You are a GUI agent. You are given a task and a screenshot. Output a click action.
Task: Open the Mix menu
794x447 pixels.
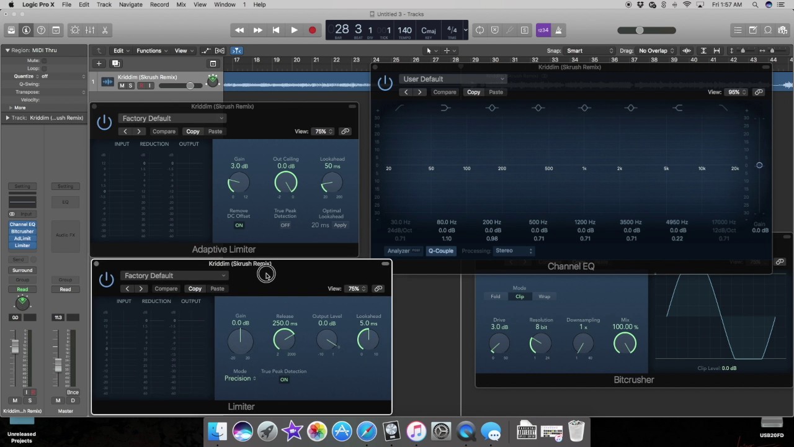[x=181, y=4]
